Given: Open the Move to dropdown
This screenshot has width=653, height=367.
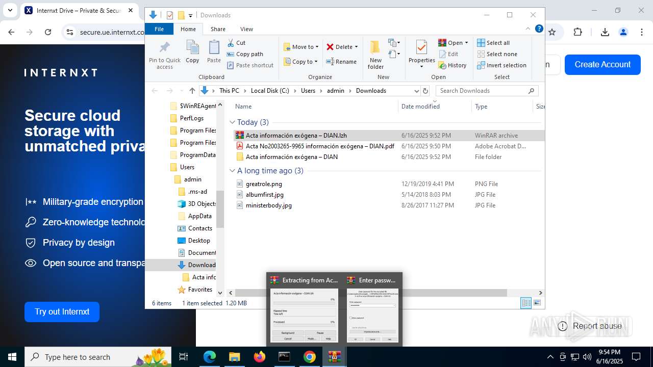Looking at the screenshot, I should tap(301, 47).
